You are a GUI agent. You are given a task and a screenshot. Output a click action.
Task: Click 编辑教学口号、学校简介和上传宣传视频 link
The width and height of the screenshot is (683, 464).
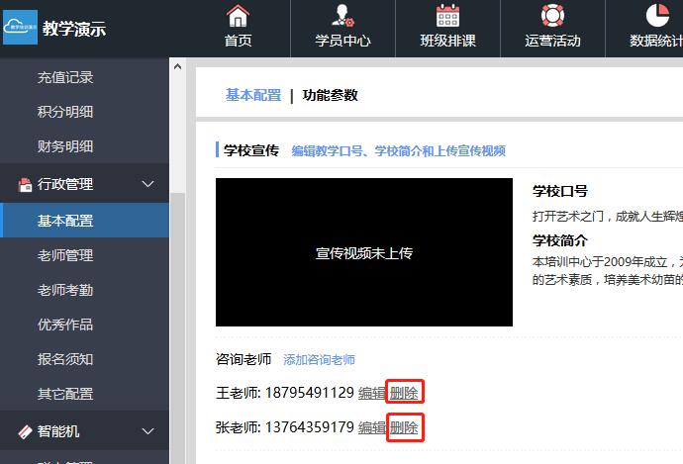(x=398, y=151)
